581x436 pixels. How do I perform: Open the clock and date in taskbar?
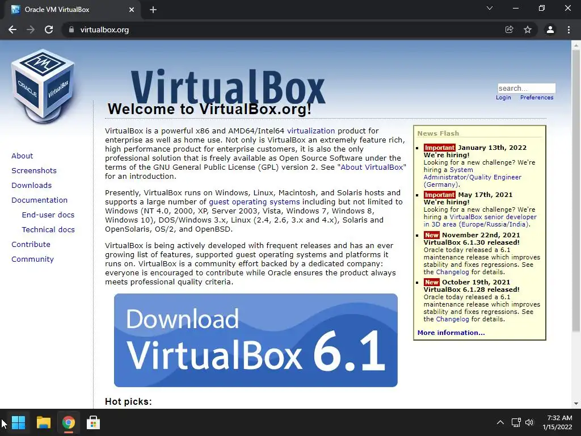coord(558,422)
